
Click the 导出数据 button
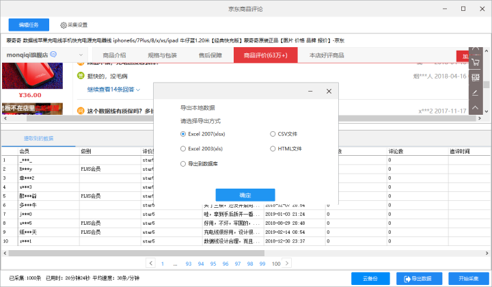pos(419,279)
